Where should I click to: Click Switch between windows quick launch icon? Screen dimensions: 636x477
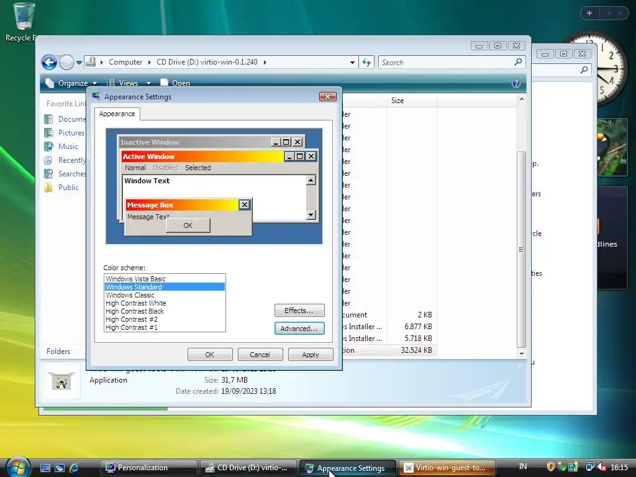(60, 468)
